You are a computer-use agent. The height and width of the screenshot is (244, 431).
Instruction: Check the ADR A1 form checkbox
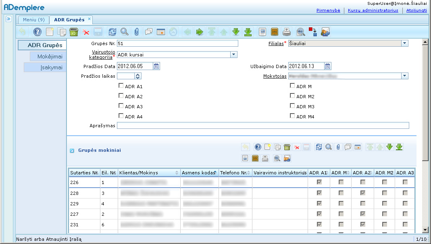[121, 86]
